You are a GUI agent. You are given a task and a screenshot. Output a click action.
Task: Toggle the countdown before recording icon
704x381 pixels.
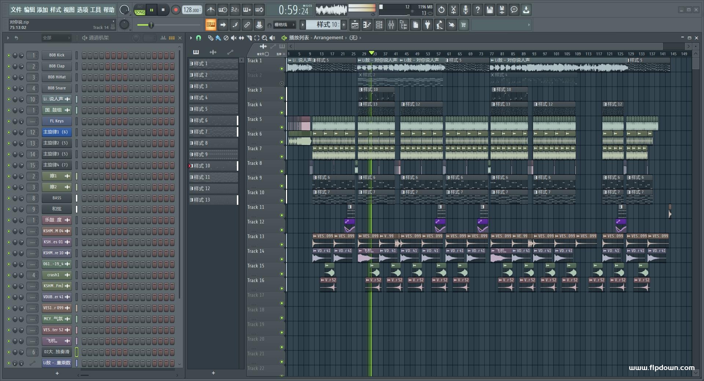(x=235, y=10)
